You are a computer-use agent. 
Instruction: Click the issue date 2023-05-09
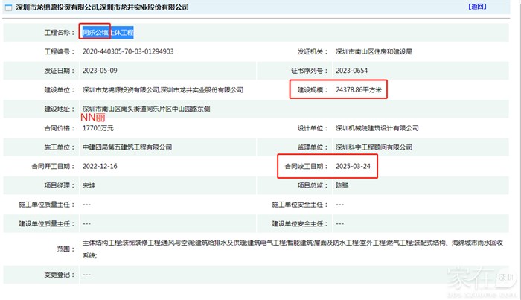pos(100,71)
